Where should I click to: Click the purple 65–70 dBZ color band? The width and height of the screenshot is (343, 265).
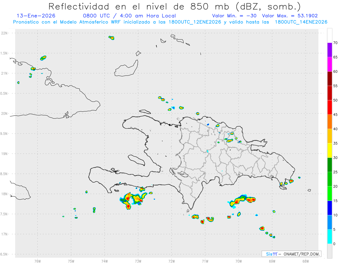[x=330, y=50]
